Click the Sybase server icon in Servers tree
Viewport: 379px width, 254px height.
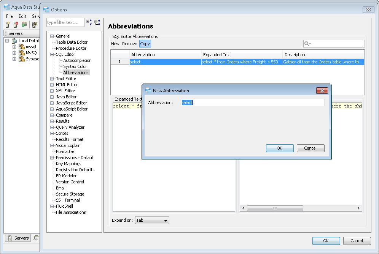[22, 59]
